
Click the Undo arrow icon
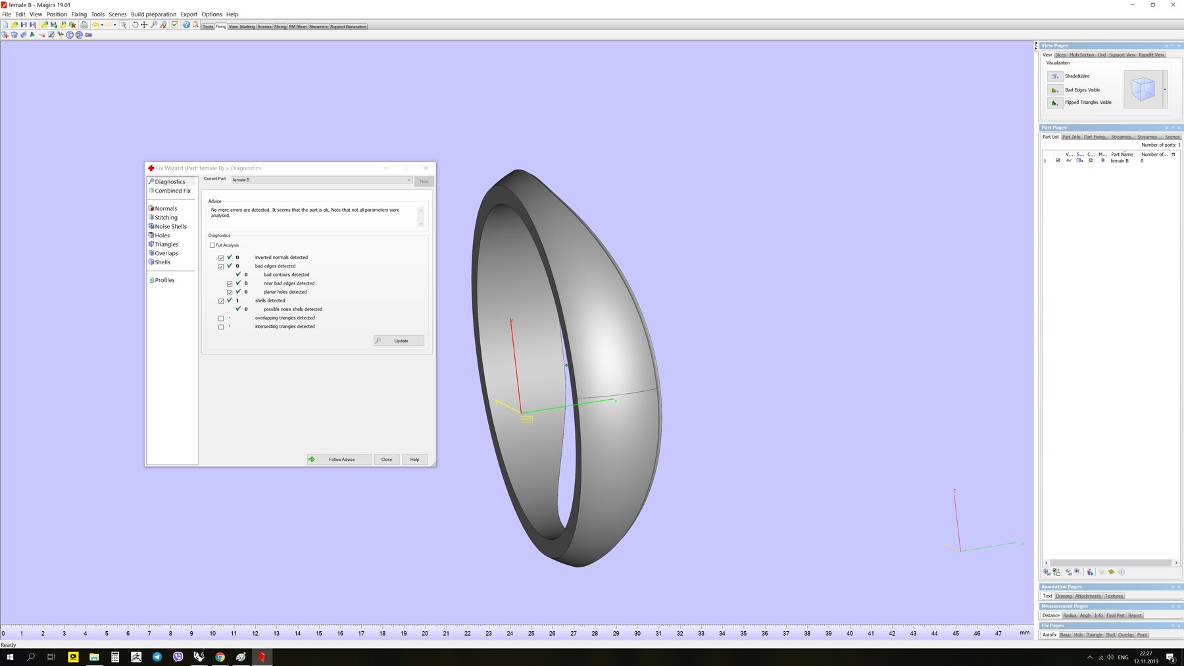(95, 25)
